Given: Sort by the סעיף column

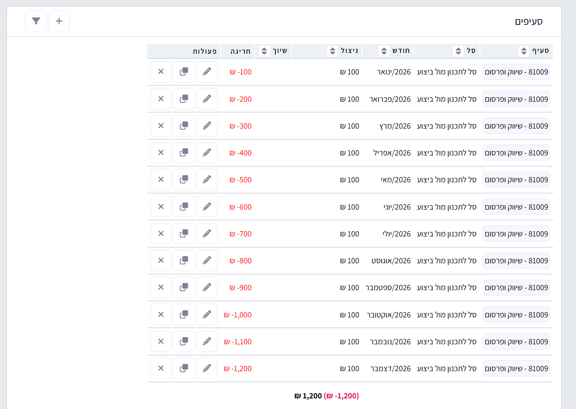Looking at the screenshot, I should (524, 51).
